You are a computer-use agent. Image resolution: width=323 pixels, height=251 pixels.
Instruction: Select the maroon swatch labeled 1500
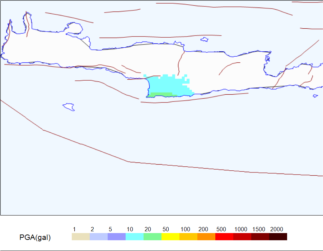260,237
